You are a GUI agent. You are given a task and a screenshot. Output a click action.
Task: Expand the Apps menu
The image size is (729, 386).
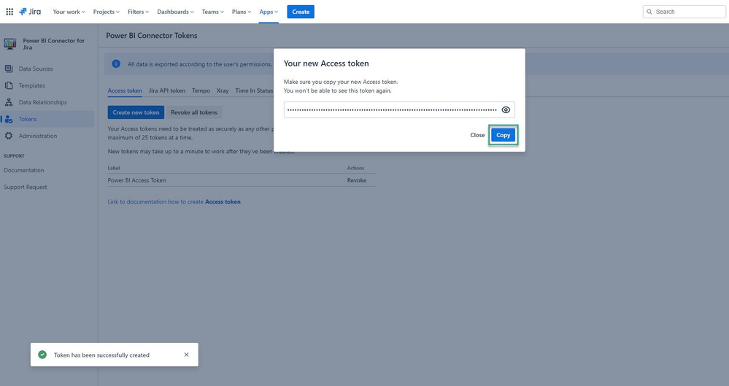pyautogui.click(x=269, y=12)
